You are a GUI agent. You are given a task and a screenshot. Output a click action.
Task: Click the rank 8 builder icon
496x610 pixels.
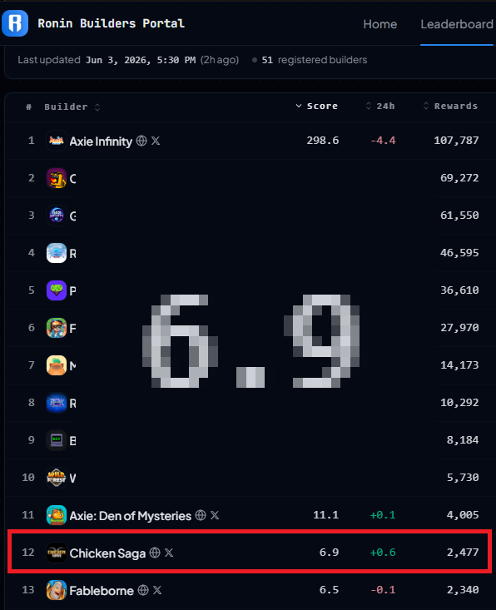(x=57, y=403)
